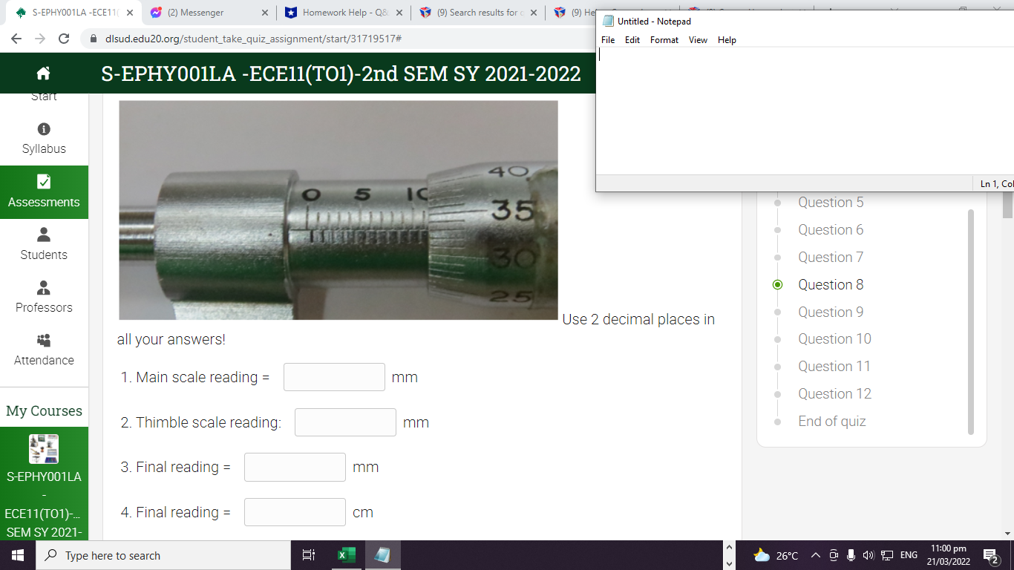This screenshot has height=570, width=1014.
Task: Click the Main scale reading input box
Action: tap(334, 377)
